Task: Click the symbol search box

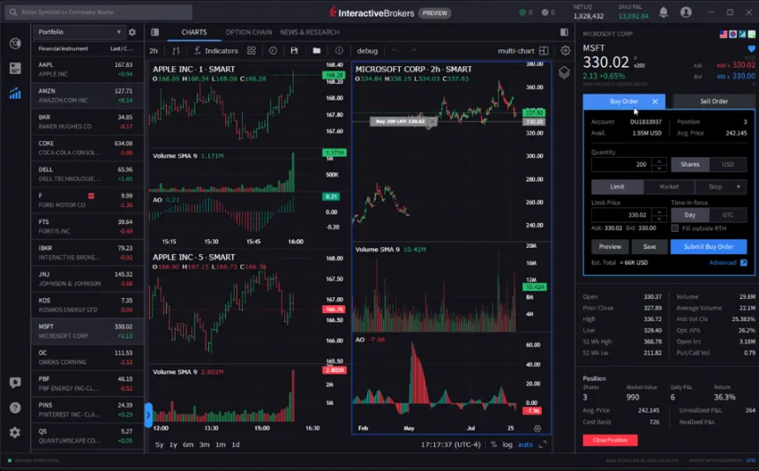Action: pos(99,12)
